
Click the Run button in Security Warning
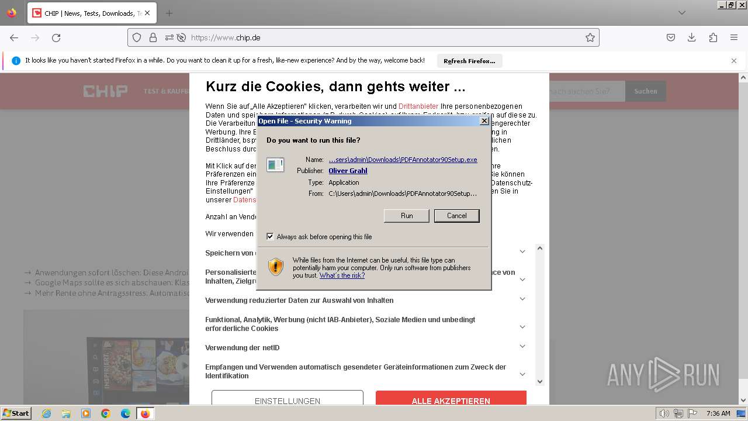pos(407,216)
